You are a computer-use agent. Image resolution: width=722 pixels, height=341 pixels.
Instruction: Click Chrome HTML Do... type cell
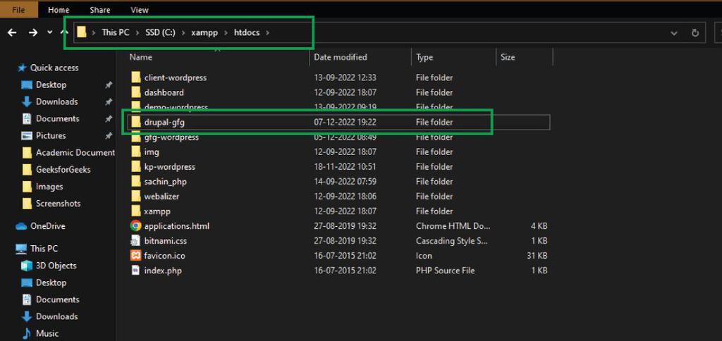point(453,226)
